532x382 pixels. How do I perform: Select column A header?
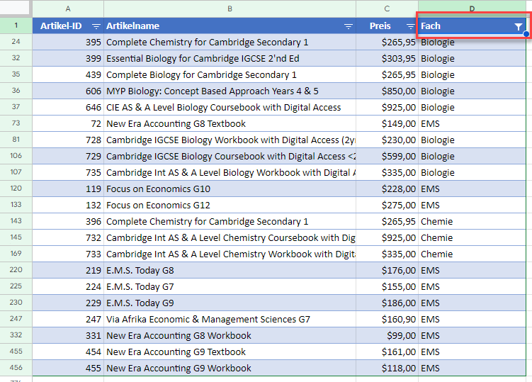click(x=68, y=9)
